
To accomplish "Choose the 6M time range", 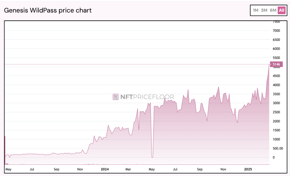I will pyautogui.click(x=273, y=10).
